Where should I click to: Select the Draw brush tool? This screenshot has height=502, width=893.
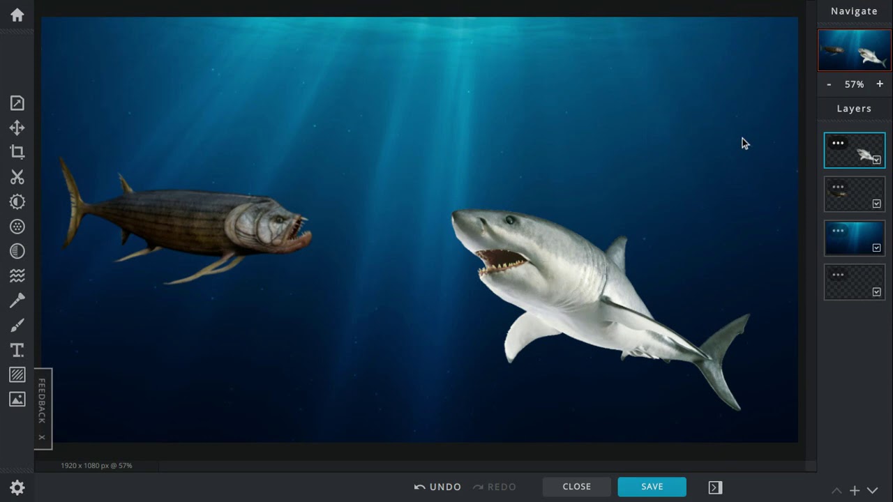(x=17, y=326)
